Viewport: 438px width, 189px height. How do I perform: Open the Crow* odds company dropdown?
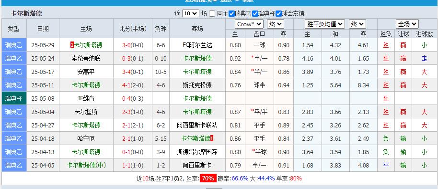pyautogui.click(x=249, y=24)
